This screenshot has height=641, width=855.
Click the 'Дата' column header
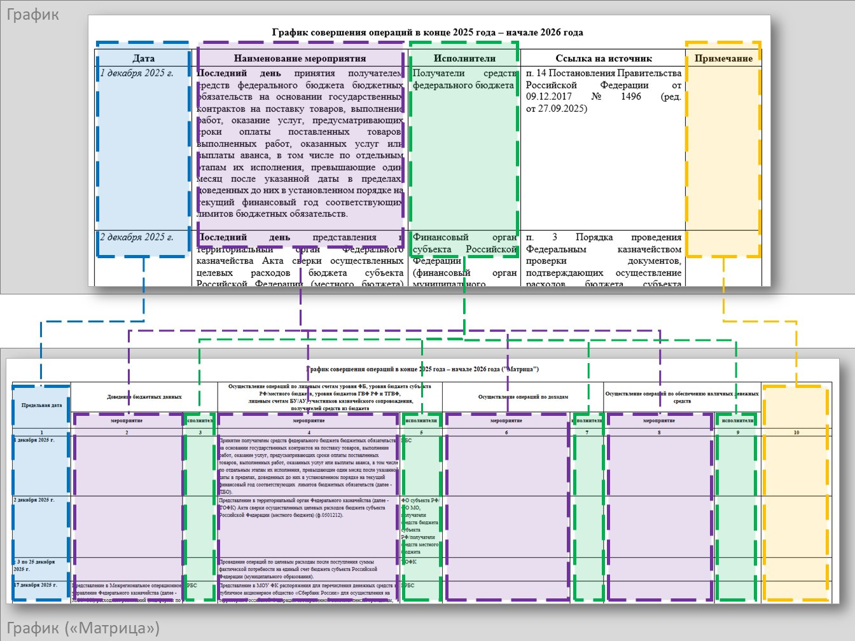point(143,59)
